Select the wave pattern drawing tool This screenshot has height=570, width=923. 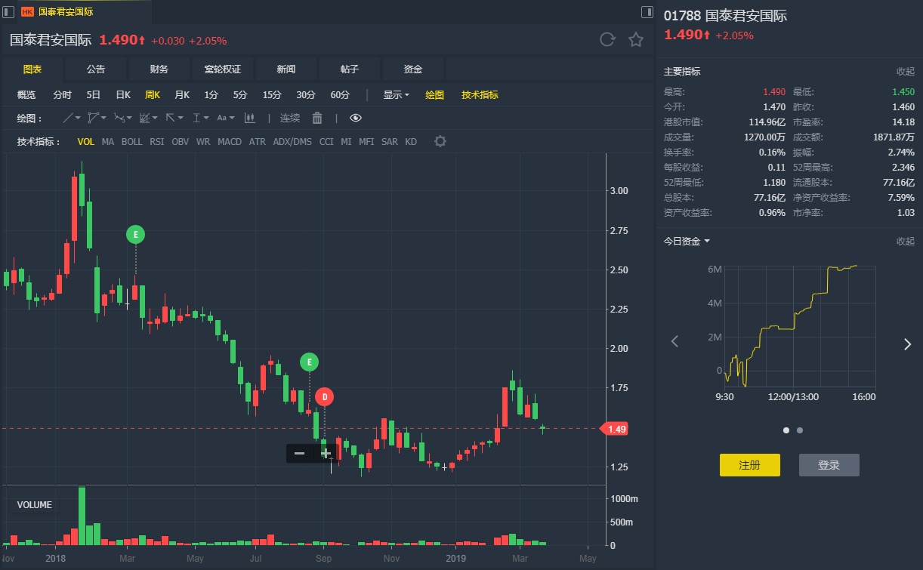tap(119, 118)
